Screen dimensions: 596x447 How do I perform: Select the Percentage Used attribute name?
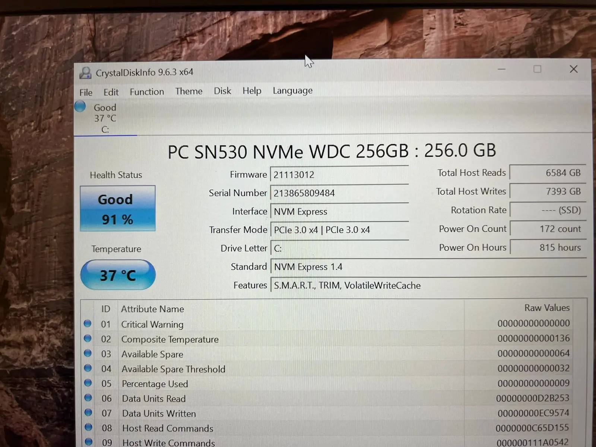point(155,384)
